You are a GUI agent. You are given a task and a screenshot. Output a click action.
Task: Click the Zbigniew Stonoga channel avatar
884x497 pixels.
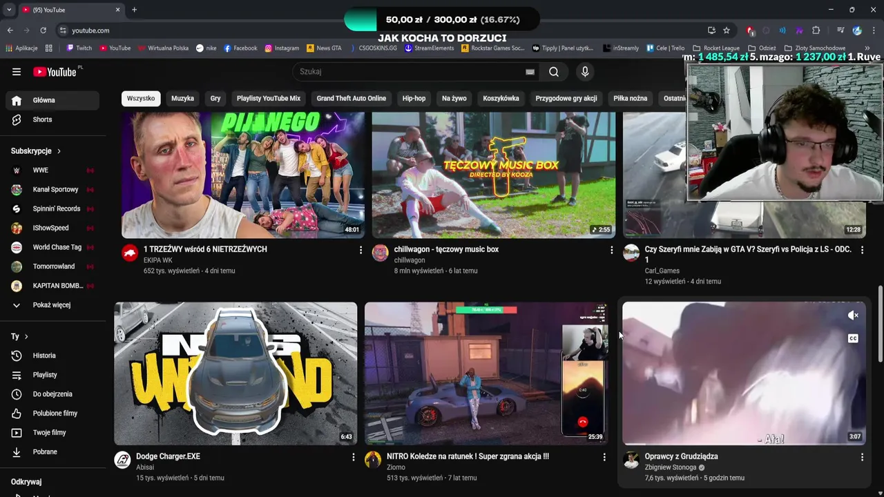[631, 460]
